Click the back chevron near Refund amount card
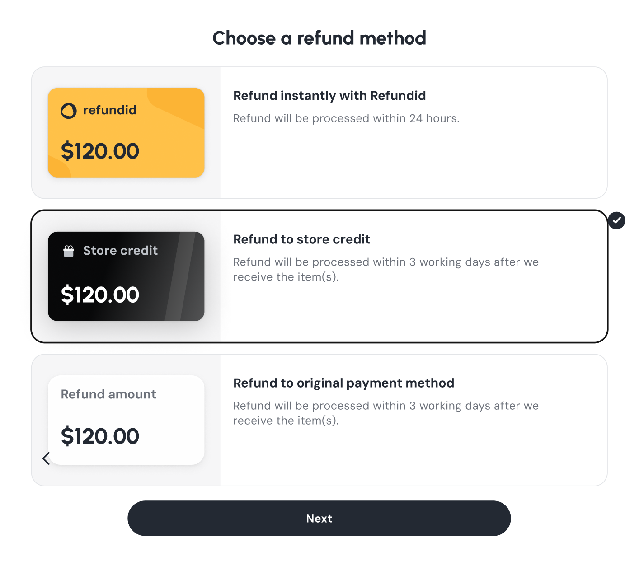 [x=46, y=458]
